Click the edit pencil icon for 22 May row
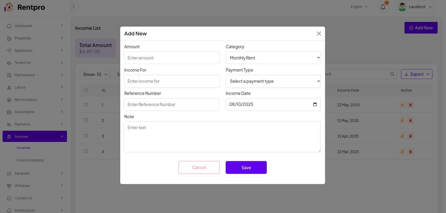The height and width of the screenshot is (213, 446). coord(402,105)
